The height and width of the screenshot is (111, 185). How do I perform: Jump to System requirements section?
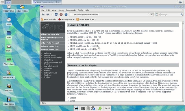pos(53,58)
